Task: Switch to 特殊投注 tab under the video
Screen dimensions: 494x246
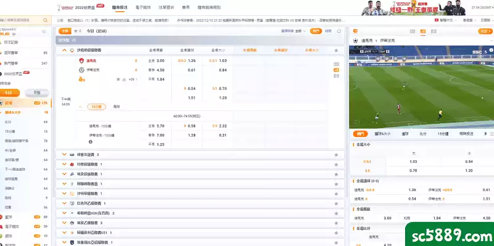Action: click(466, 134)
